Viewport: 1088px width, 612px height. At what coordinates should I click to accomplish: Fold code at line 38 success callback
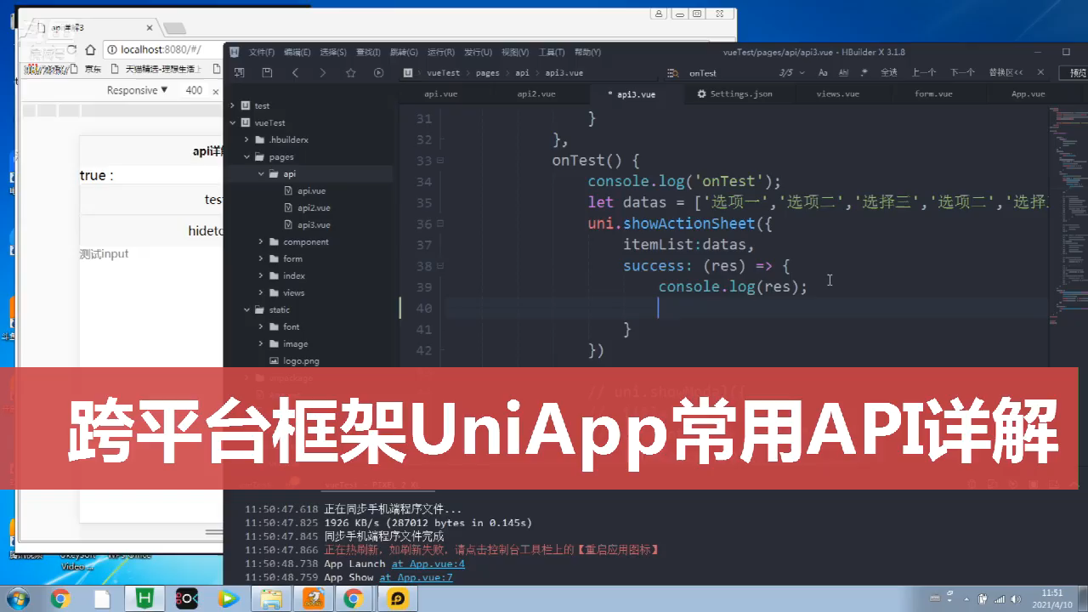(x=439, y=267)
